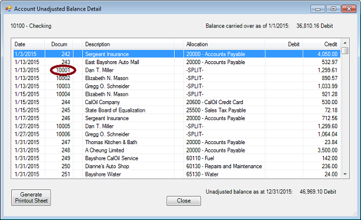Click the Credit column header

coord(322,44)
